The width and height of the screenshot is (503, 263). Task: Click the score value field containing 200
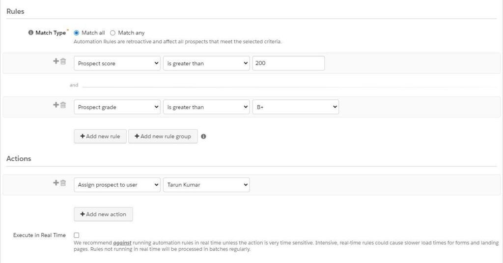click(288, 63)
